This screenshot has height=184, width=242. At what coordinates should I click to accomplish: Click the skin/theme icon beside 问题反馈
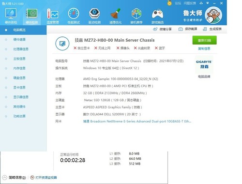click(x=201, y=3)
